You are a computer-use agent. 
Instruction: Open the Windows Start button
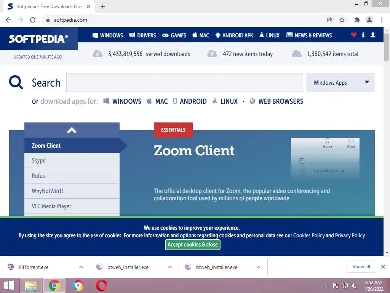[x=9, y=285]
